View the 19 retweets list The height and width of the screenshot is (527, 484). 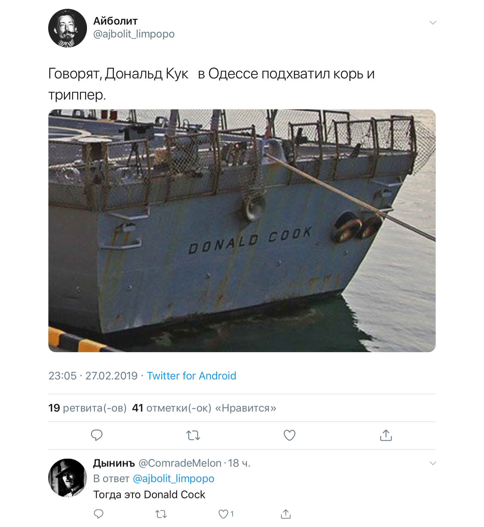[x=87, y=408]
